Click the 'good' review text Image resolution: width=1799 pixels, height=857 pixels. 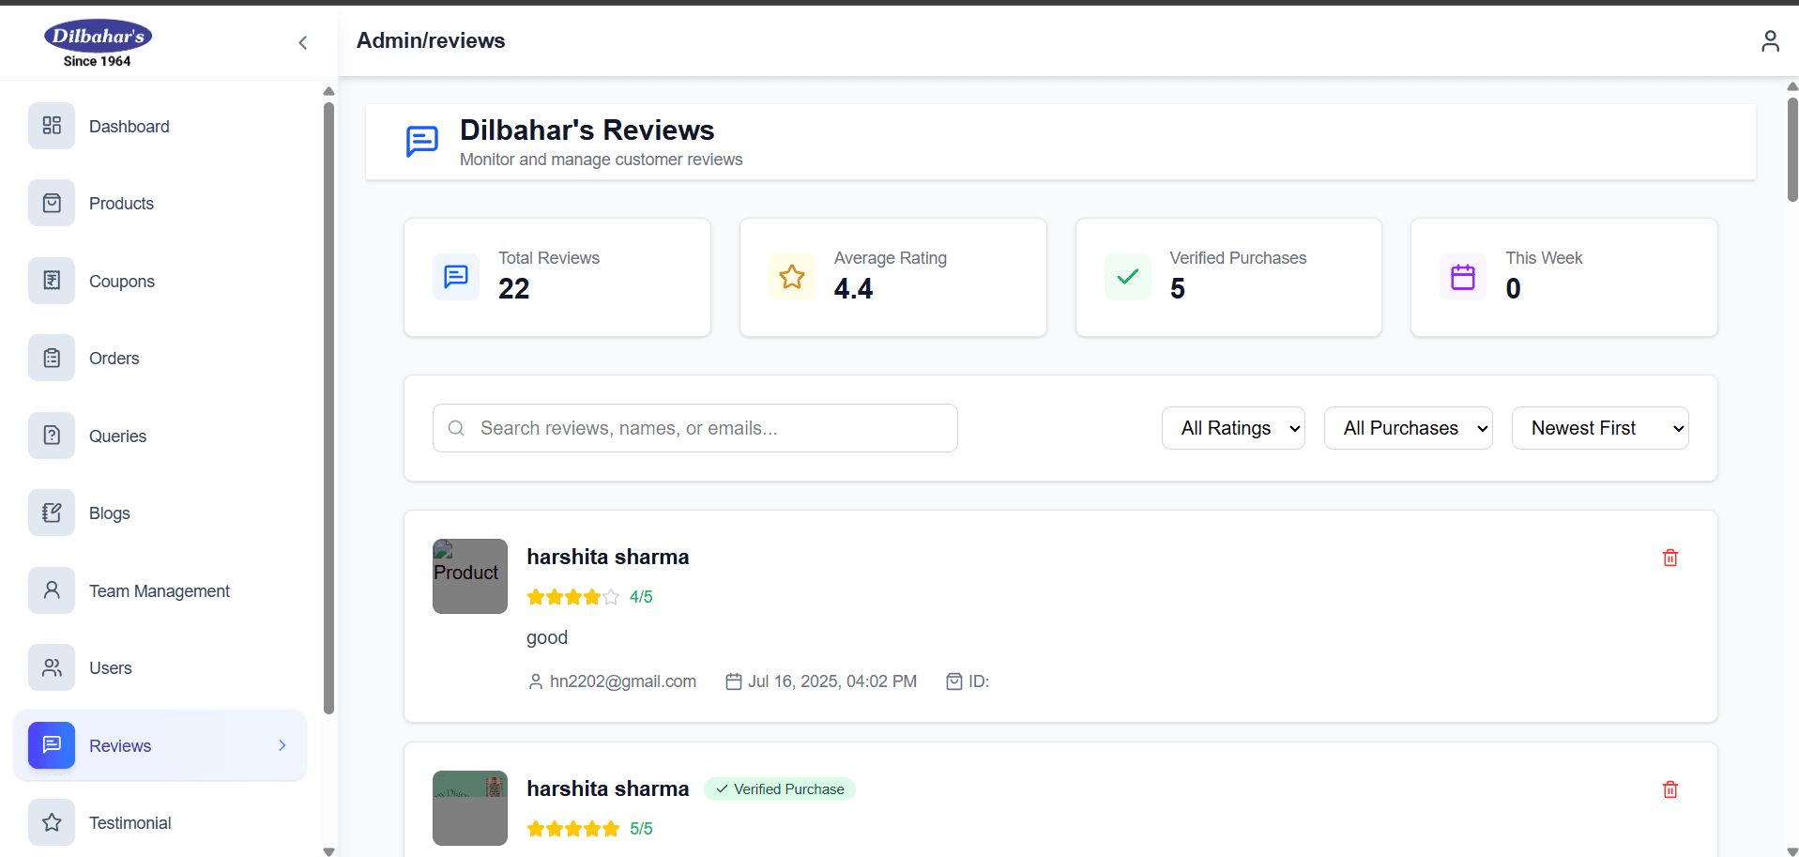[x=547, y=637]
